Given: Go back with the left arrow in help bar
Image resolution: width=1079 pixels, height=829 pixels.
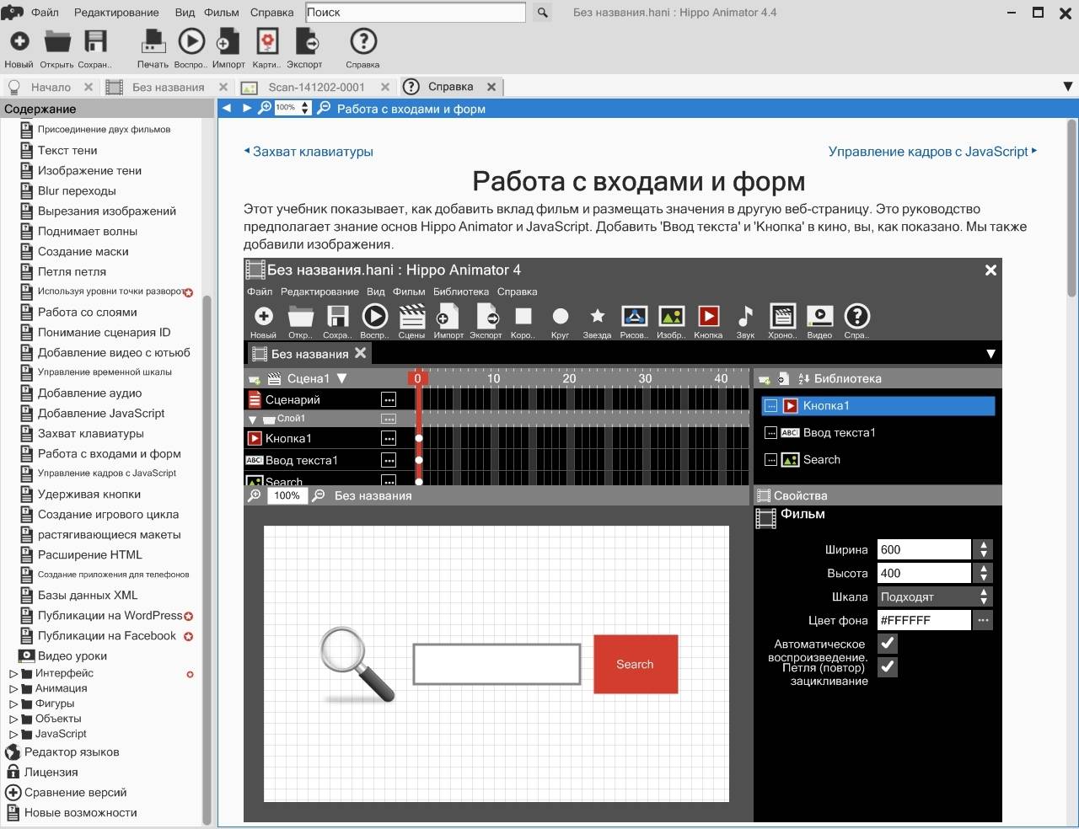Looking at the screenshot, I should (226, 108).
